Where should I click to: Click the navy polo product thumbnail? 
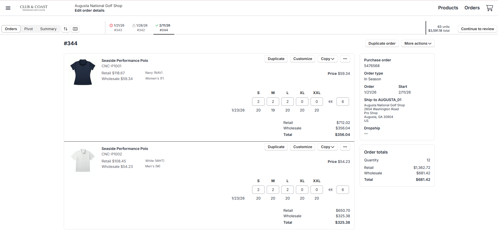coord(83,72)
